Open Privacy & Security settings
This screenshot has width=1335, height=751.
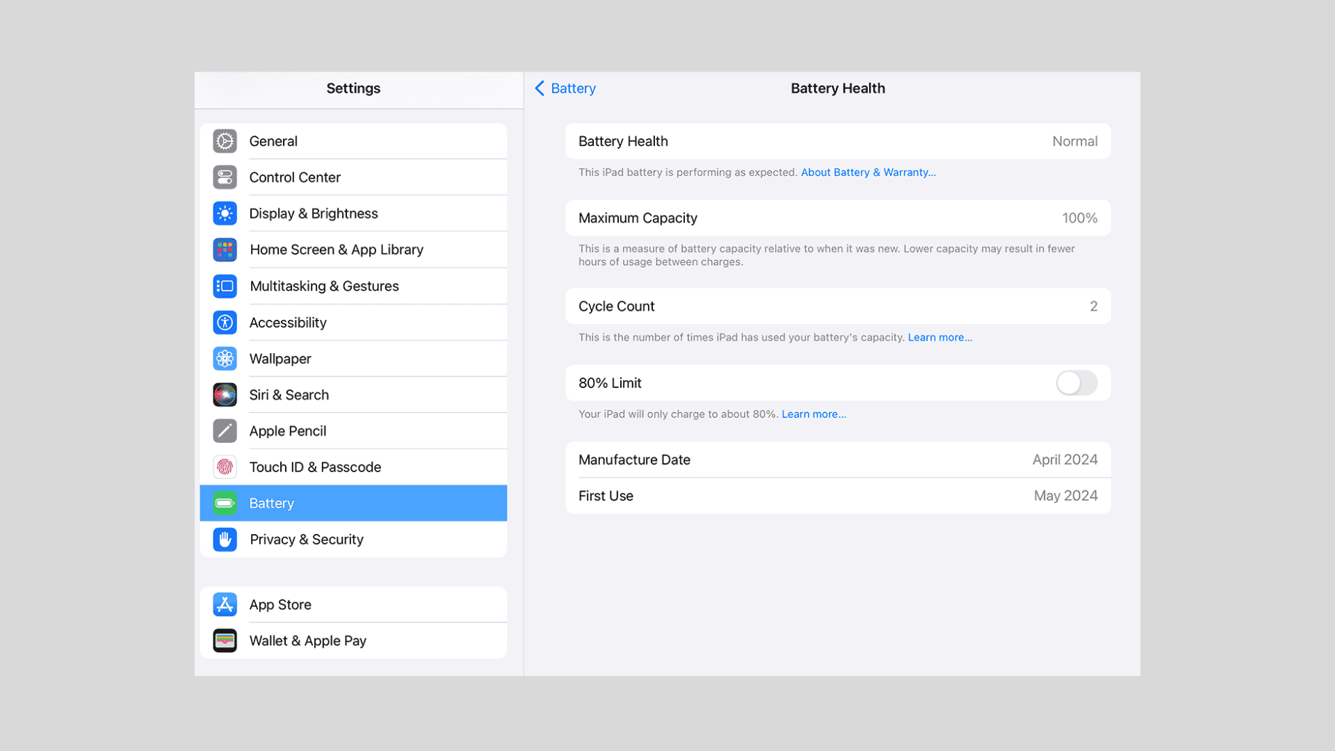coord(353,540)
